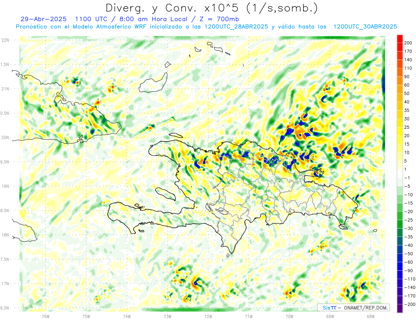The width and height of the screenshot is (416, 321).
Task: Click the "ONAMET/REP.DOM." credit label
Action: point(365,307)
